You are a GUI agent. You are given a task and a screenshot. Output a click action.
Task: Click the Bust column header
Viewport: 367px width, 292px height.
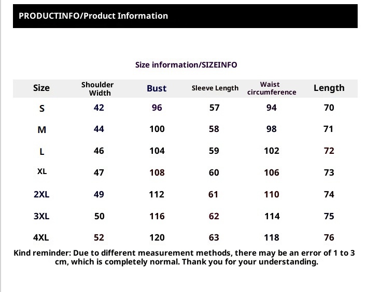(x=157, y=88)
